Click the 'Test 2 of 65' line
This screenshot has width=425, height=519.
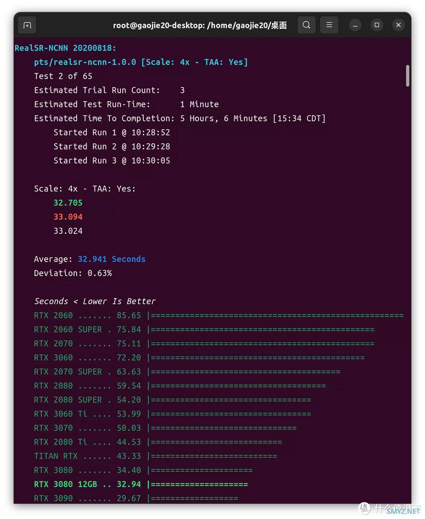click(x=63, y=76)
